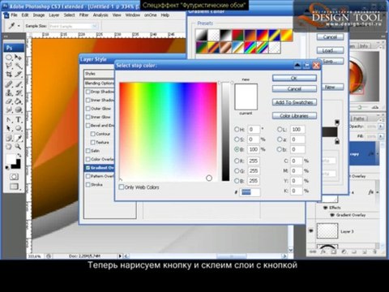Select the Zoom magnifier tool

pos(18,147)
